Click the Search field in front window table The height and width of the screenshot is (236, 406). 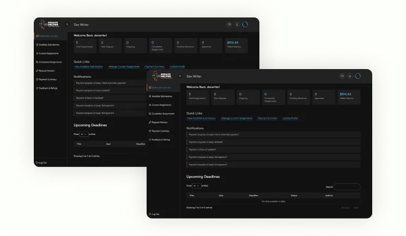(347, 187)
